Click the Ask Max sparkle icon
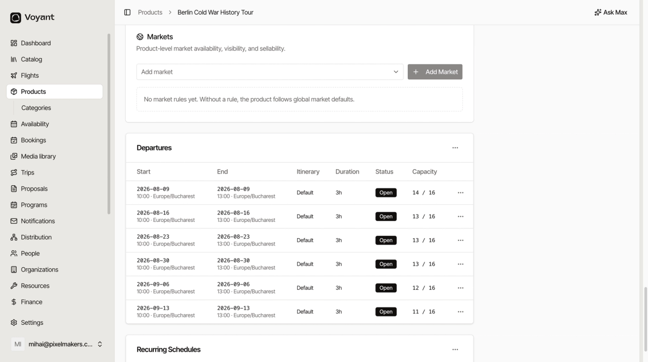 (598, 12)
